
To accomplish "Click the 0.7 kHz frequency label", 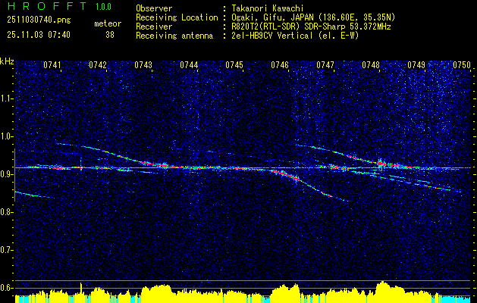I will pyautogui.click(x=6, y=250).
